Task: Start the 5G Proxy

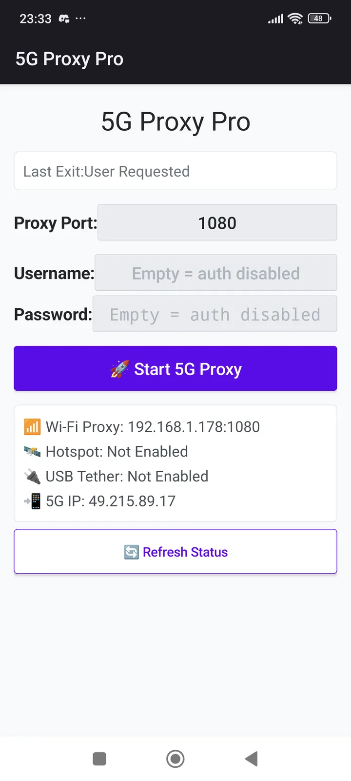Action: click(x=175, y=368)
